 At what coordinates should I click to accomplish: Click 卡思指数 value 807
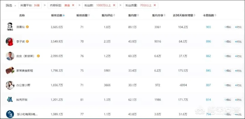tap(208, 85)
